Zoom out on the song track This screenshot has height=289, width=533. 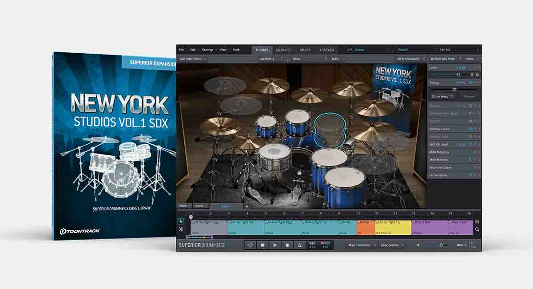pyautogui.click(x=477, y=230)
